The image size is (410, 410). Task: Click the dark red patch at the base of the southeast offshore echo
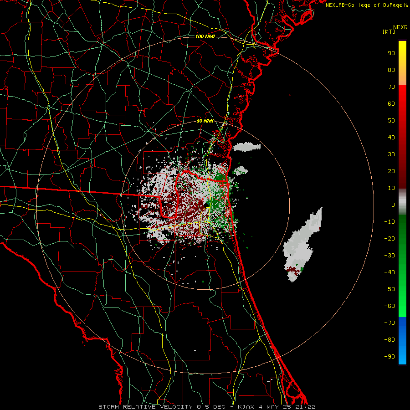click(x=294, y=270)
